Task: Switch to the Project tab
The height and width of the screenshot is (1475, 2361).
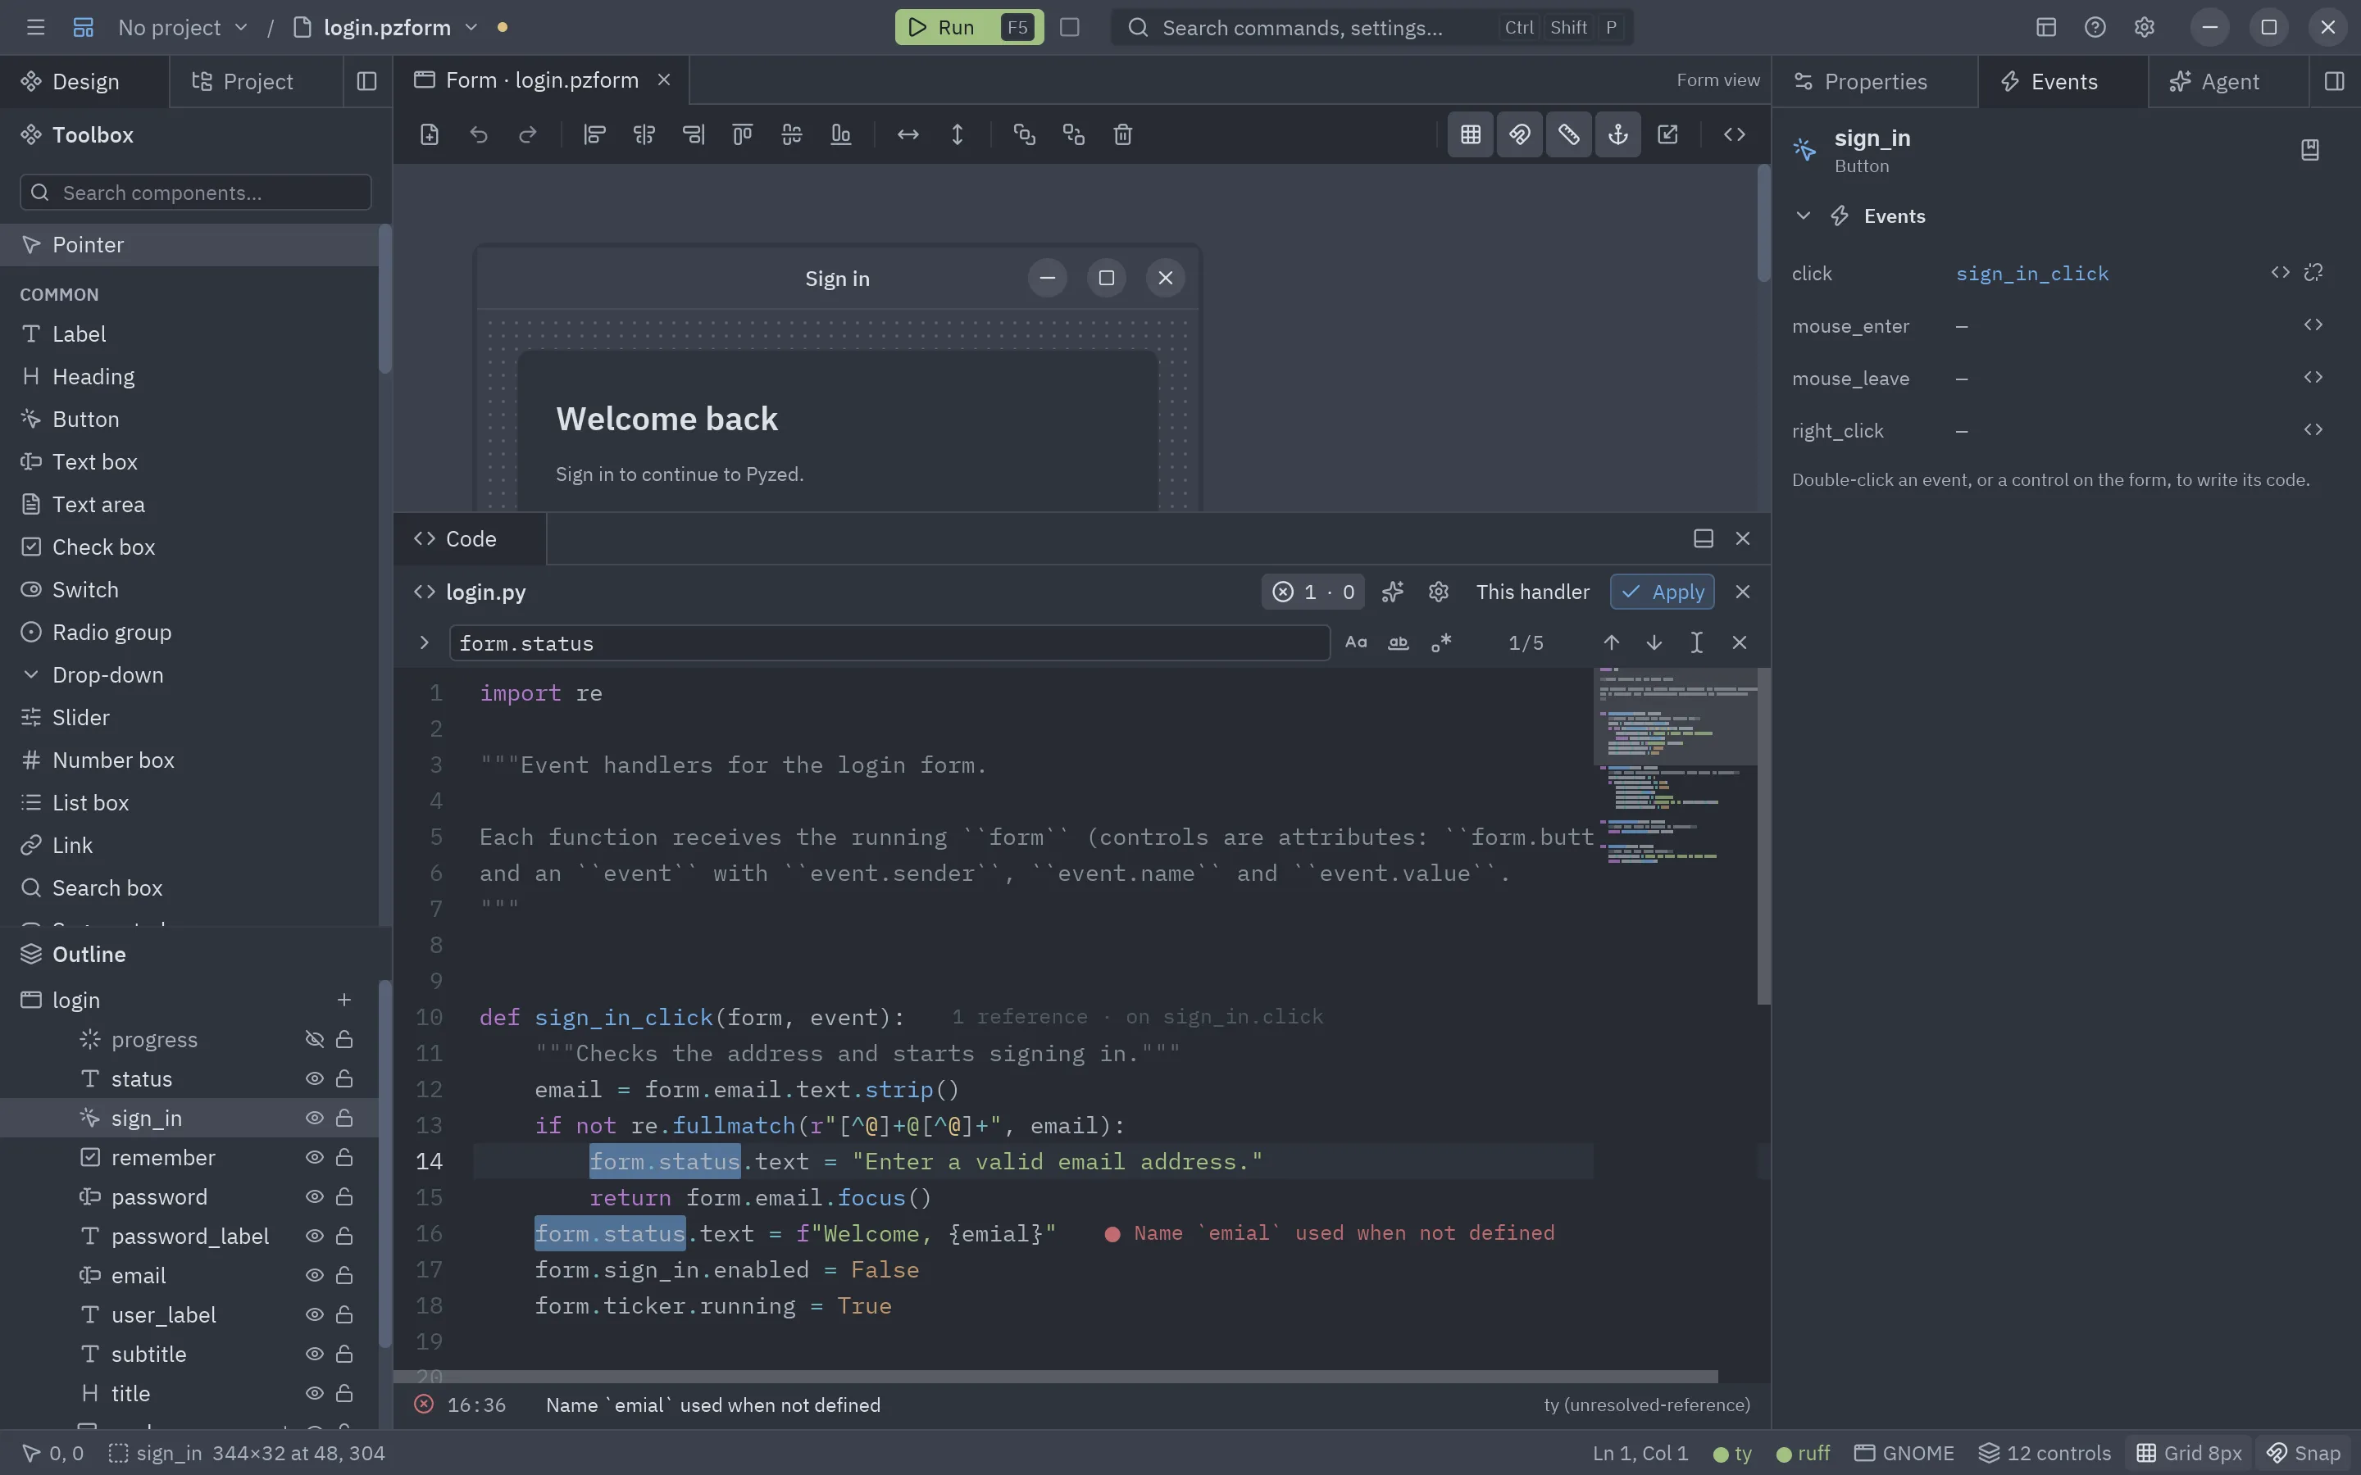Action: coord(256,82)
